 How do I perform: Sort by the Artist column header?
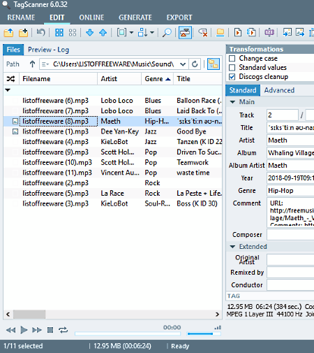[119, 79]
